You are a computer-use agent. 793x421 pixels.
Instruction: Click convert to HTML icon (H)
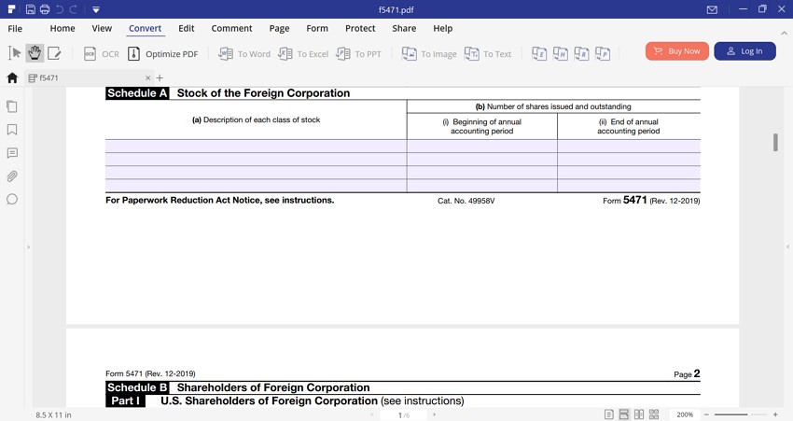tap(561, 53)
